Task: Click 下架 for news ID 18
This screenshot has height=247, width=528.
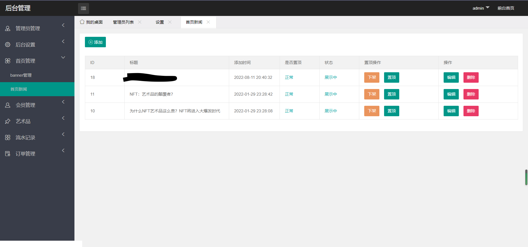Action: pyautogui.click(x=372, y=77)
